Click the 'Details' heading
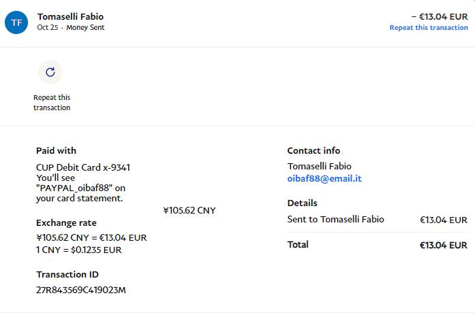The image size is (475, 317). pos(302,203)
